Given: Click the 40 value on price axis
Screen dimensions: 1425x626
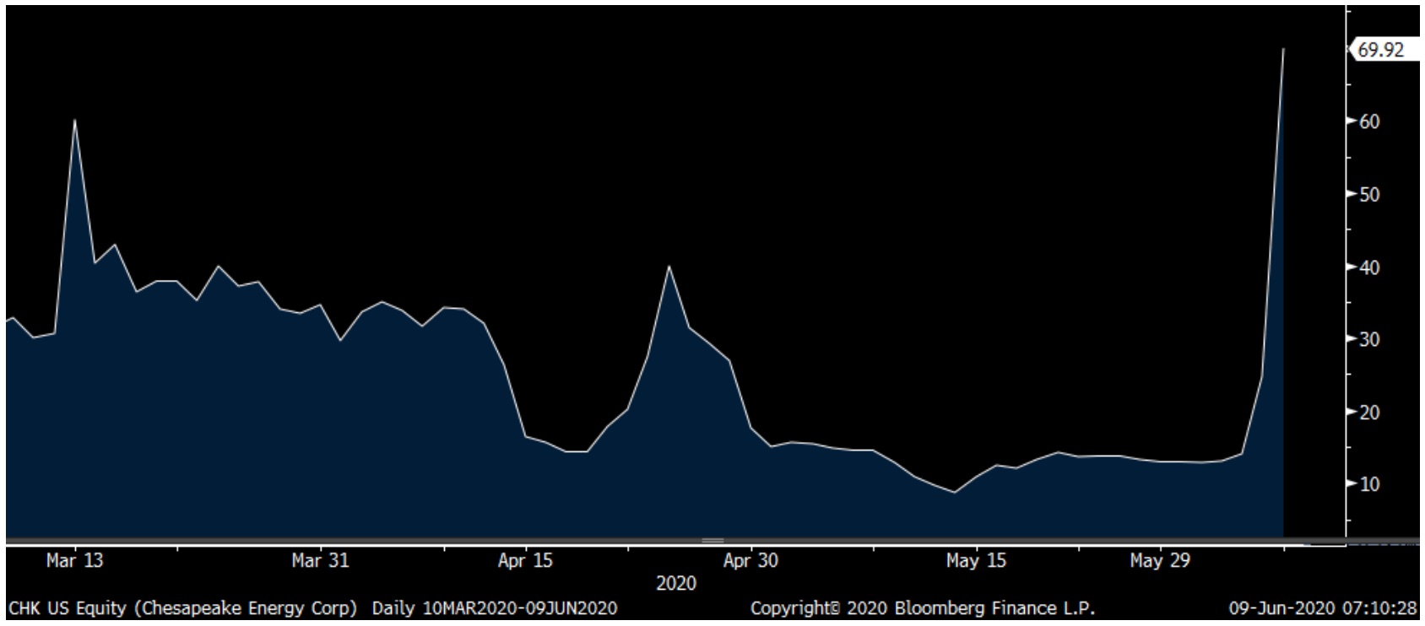Looking at the screenshot, I should pos(1369,267).
